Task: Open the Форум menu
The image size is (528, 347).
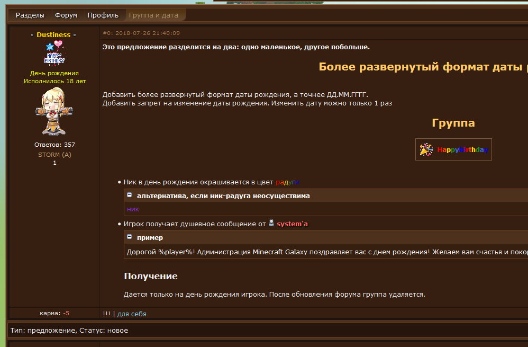Action: coord(66,15)
